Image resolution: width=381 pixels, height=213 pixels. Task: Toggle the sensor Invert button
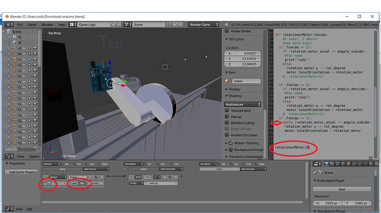(96, 183)
